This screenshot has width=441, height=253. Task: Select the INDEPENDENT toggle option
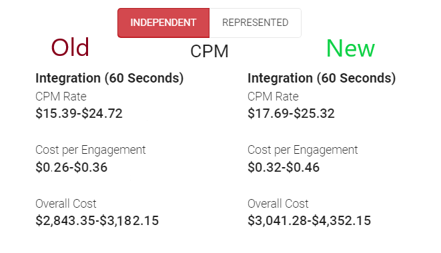point(163,23)
